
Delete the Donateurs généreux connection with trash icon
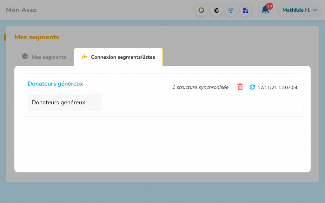[240, 87]
